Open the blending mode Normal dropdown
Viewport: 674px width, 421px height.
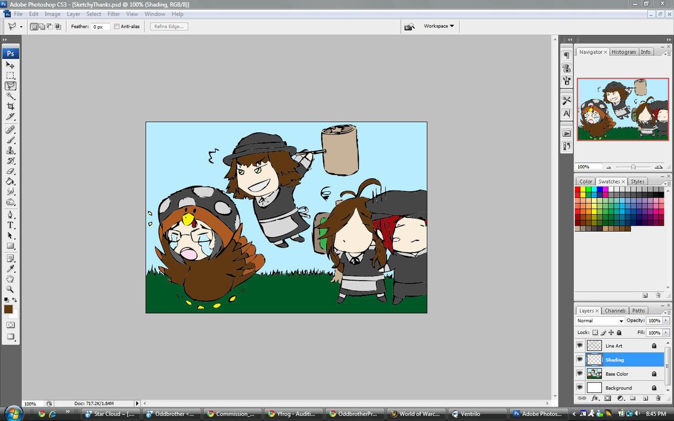coord(600,320)
